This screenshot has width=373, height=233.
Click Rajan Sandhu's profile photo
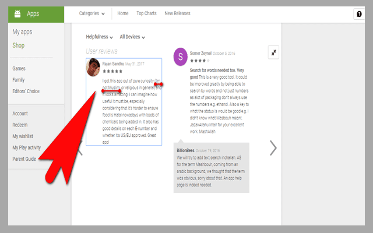point(93,68)
